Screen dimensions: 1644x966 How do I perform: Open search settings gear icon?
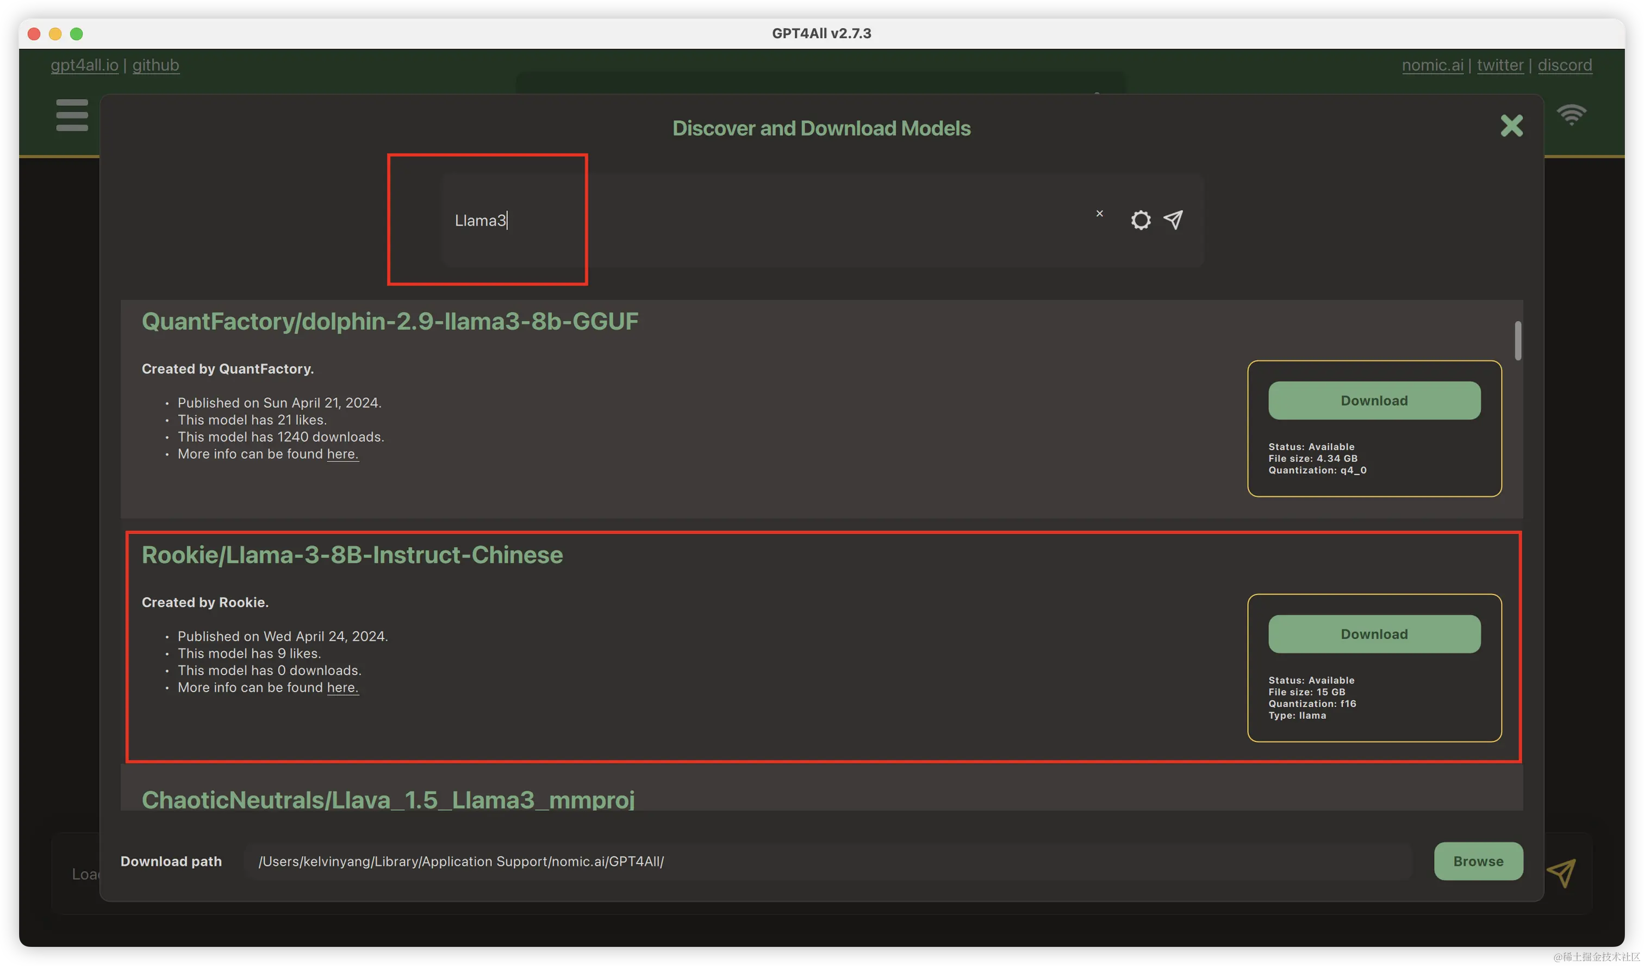point(1141,221)
